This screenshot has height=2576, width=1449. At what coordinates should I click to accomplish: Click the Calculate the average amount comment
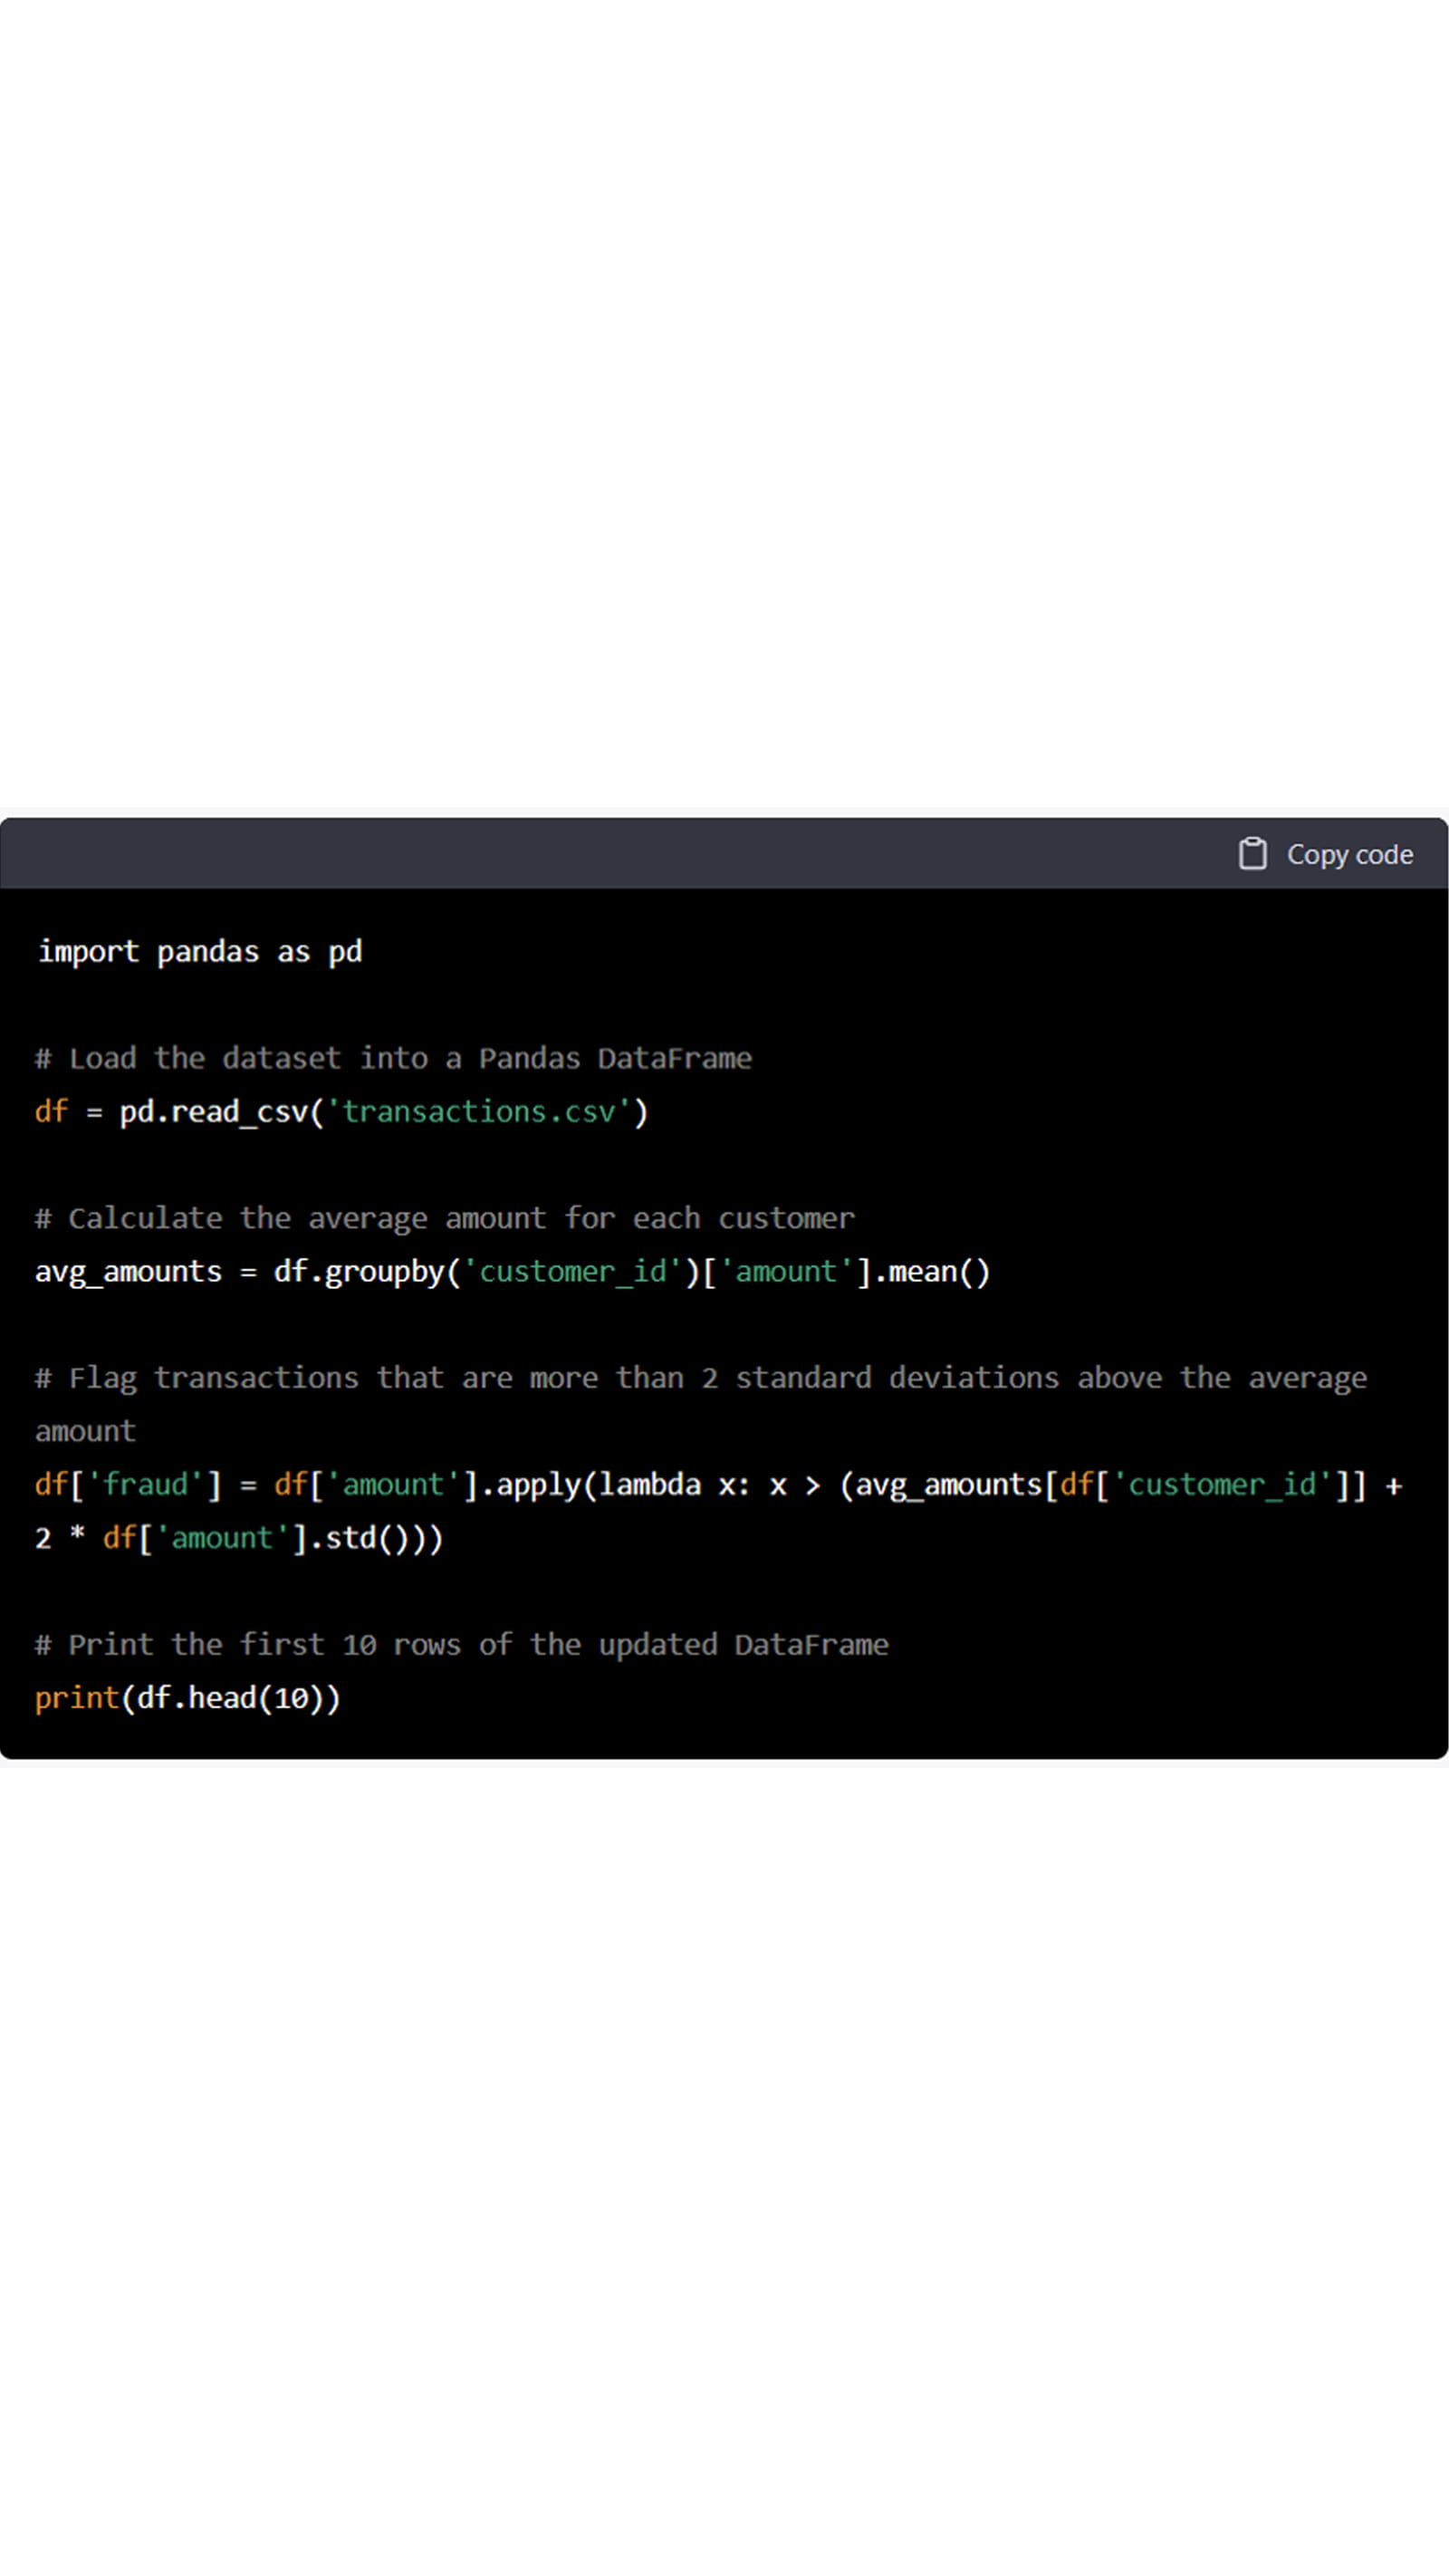(445, 1218)
